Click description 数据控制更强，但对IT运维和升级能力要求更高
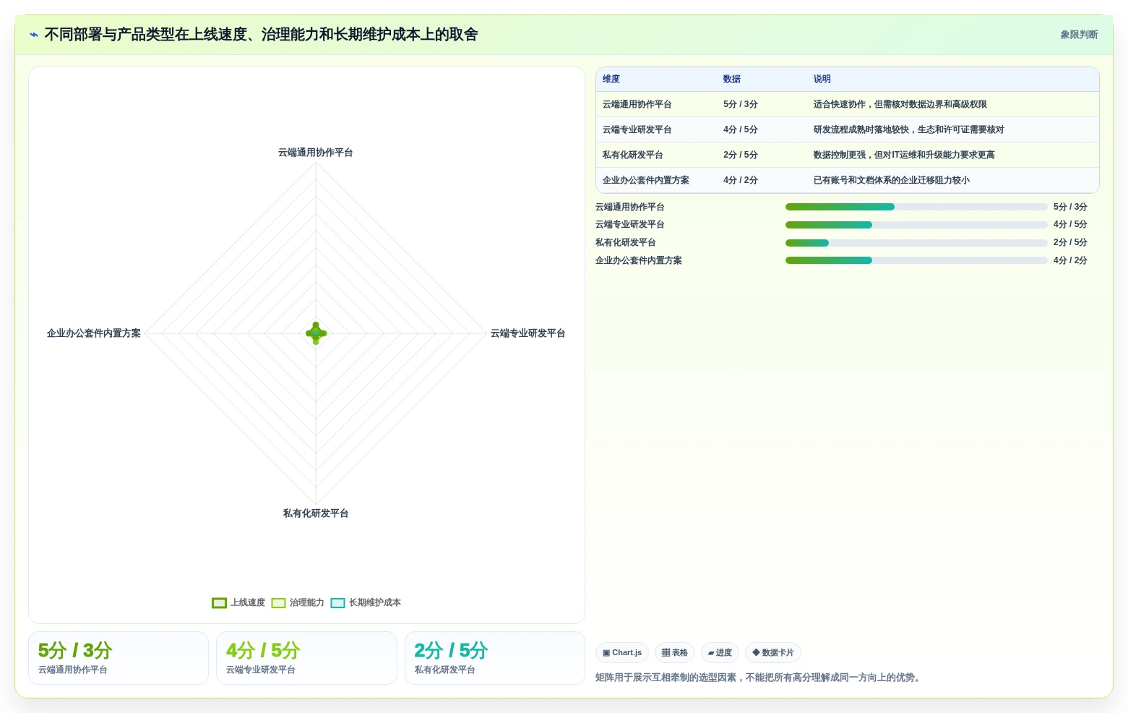1128x713 pixels. 904,155
